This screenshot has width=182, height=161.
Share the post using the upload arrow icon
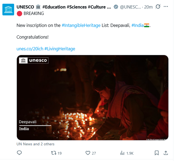point(166,153)
